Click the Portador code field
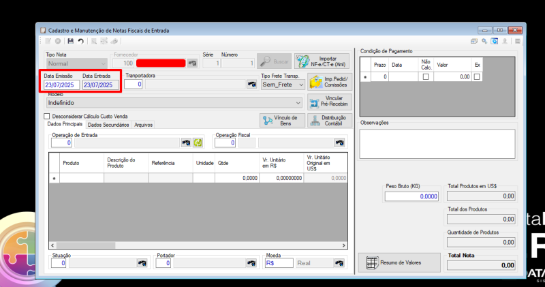The image size is (545, 287). [x=163, y=263]
